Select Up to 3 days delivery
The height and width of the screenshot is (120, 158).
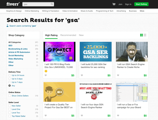coord(9,79)
